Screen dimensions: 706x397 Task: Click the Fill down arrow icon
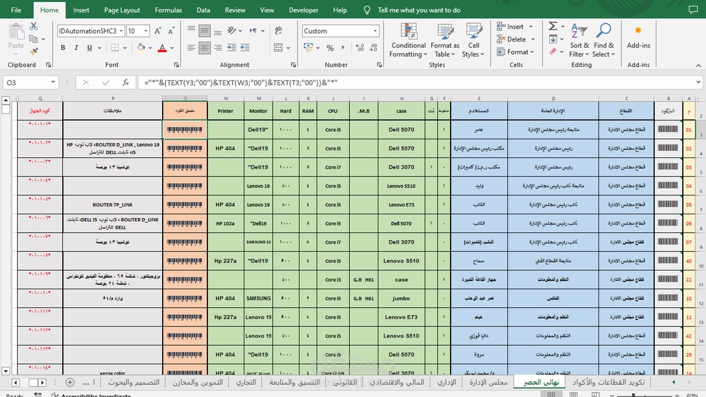553,39
